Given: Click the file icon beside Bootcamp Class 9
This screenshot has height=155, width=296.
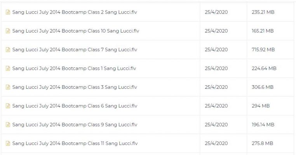Looking at the screenshot, I should pos(8,125).
